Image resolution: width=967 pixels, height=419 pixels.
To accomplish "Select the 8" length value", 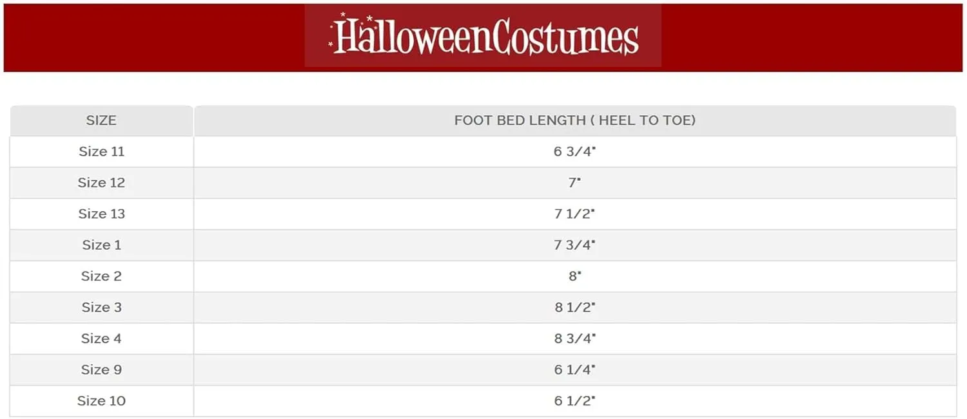I will tap(574, 276).
